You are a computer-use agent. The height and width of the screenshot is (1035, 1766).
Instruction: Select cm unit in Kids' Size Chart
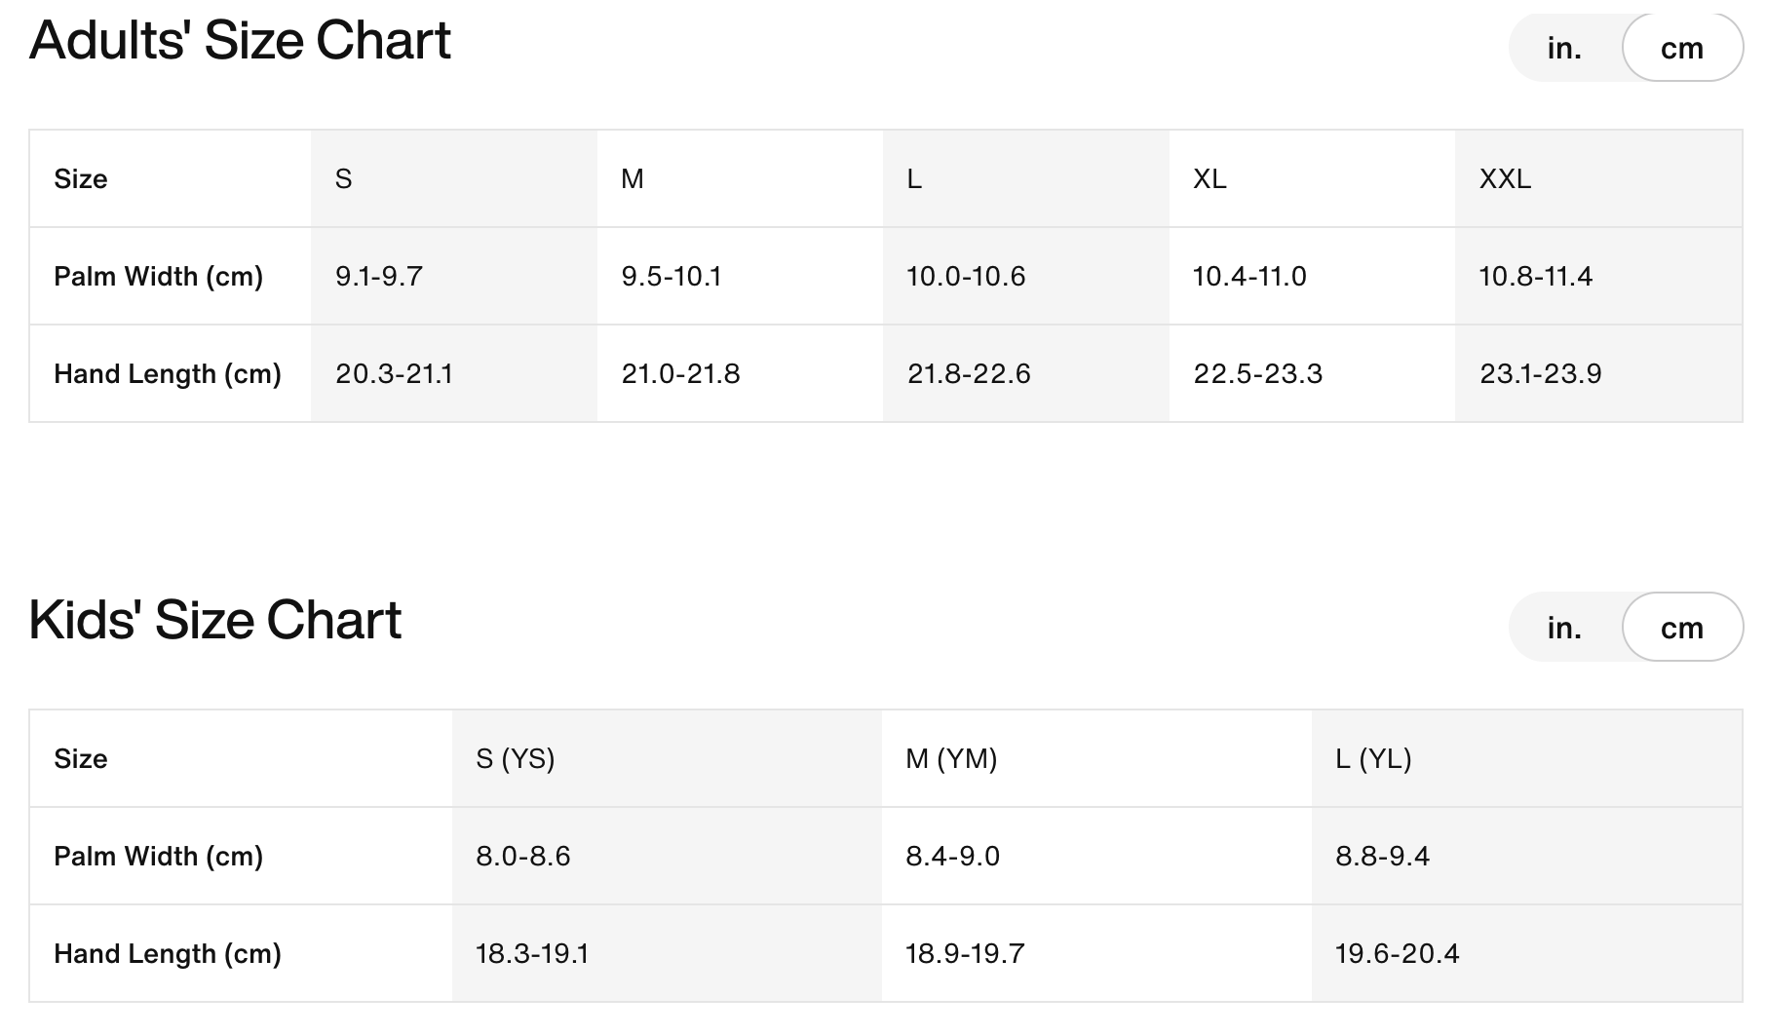coord(1682,628)
